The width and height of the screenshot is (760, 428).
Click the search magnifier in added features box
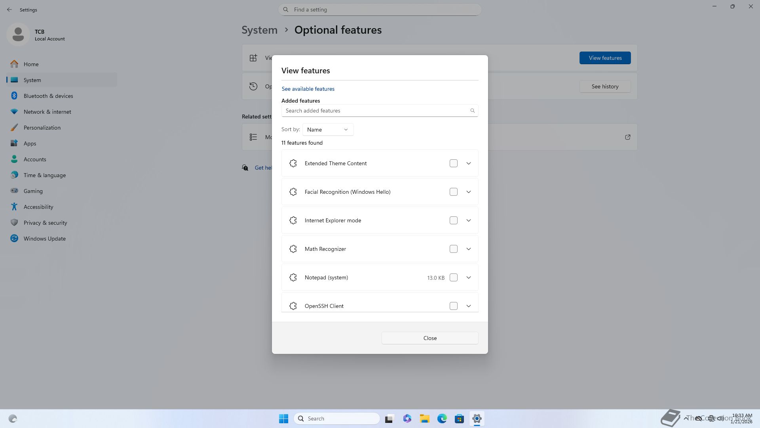click(x=472, y=111)
